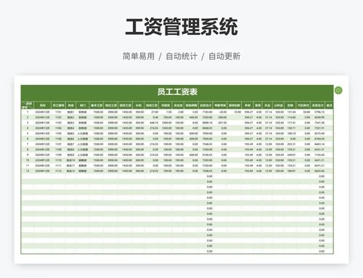This screenshot has width=363, height=278.
Task: Select the 员工编号 column header
Action: 58,105
